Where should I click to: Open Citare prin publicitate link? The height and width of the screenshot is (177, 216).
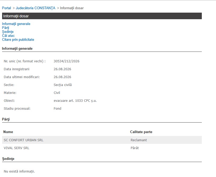[x=18, y=40]
